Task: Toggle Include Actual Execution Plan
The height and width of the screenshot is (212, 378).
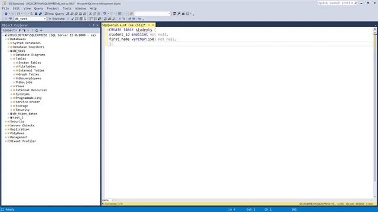Action: (91, 19)
